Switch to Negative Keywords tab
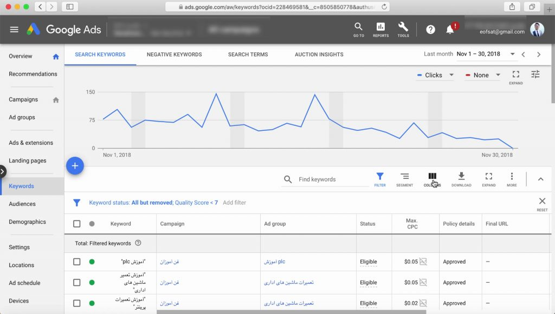This screenshot has height=314, width=555. [174, 55]
